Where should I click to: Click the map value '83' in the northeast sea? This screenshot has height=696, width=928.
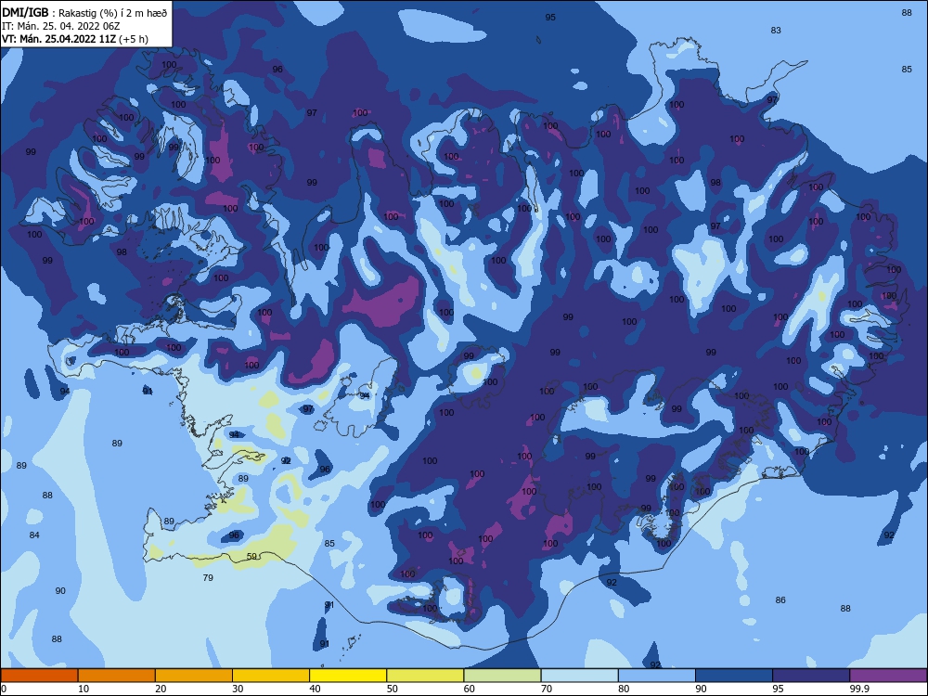(x=776, y=31)
